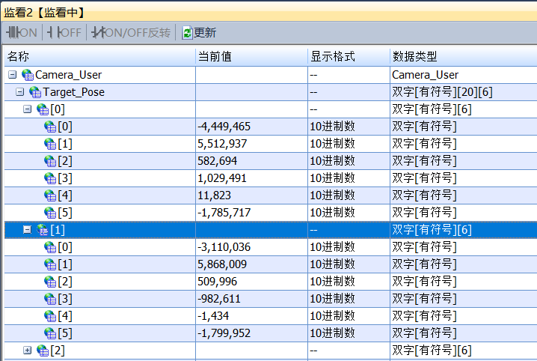Select the value 5,512,937
The width and height of the screenshot is (537, 361).
222,144
